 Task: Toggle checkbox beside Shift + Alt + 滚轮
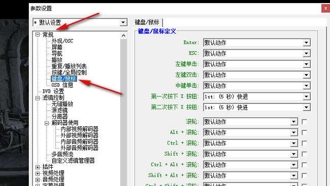point(304,176)
